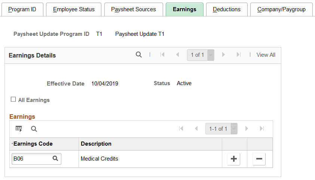Enable the All Earnings checkbox
The image size is (315, 180).
13,99
